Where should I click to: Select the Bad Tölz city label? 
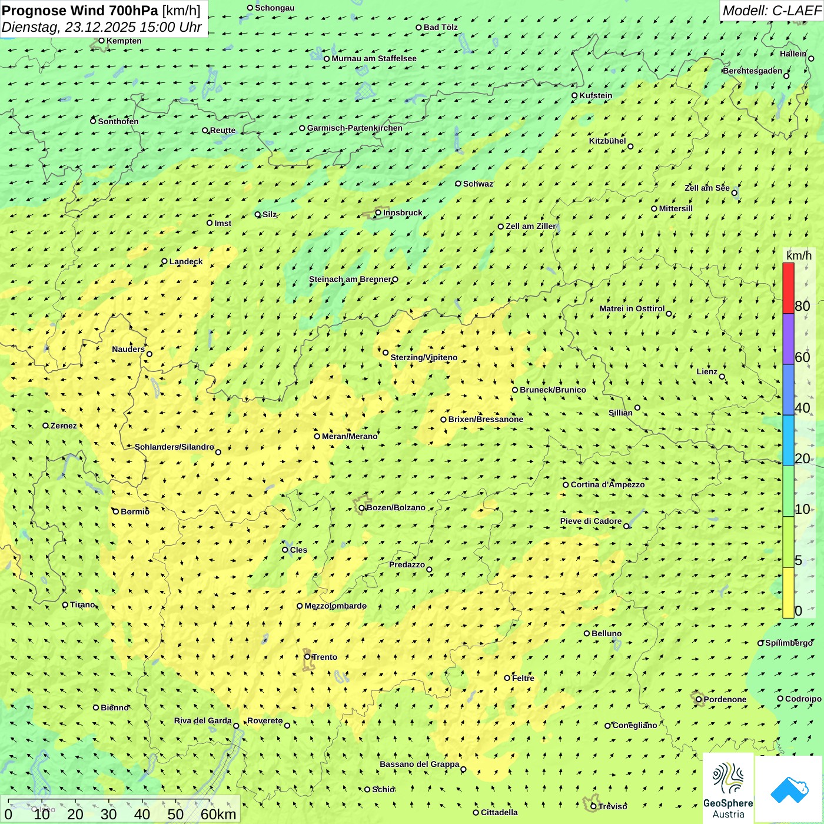click(x=441, y=27)
